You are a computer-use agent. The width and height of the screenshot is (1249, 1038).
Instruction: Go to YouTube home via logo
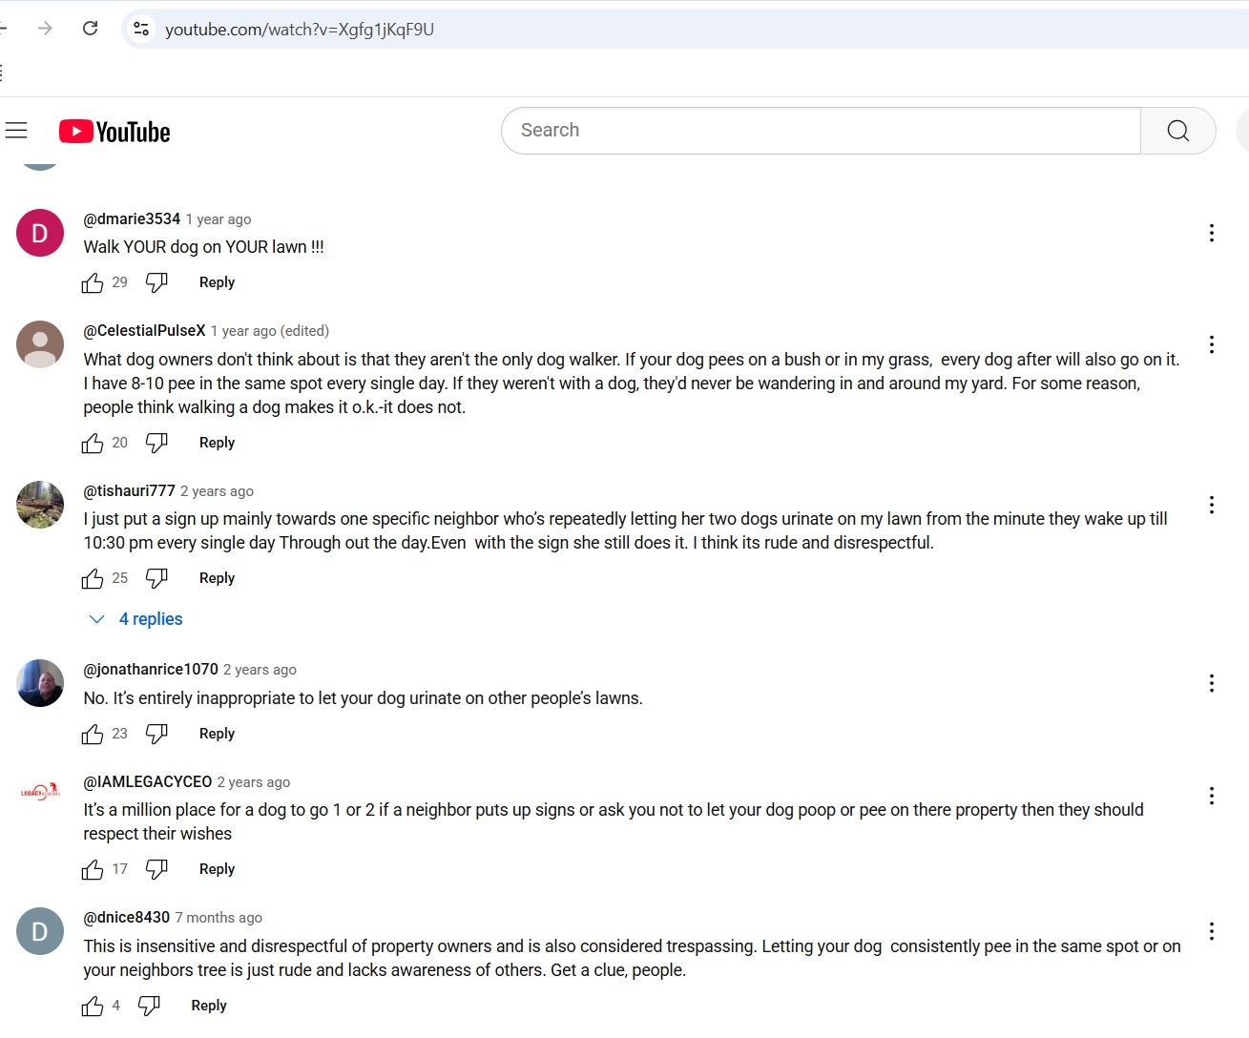(115, 132)
